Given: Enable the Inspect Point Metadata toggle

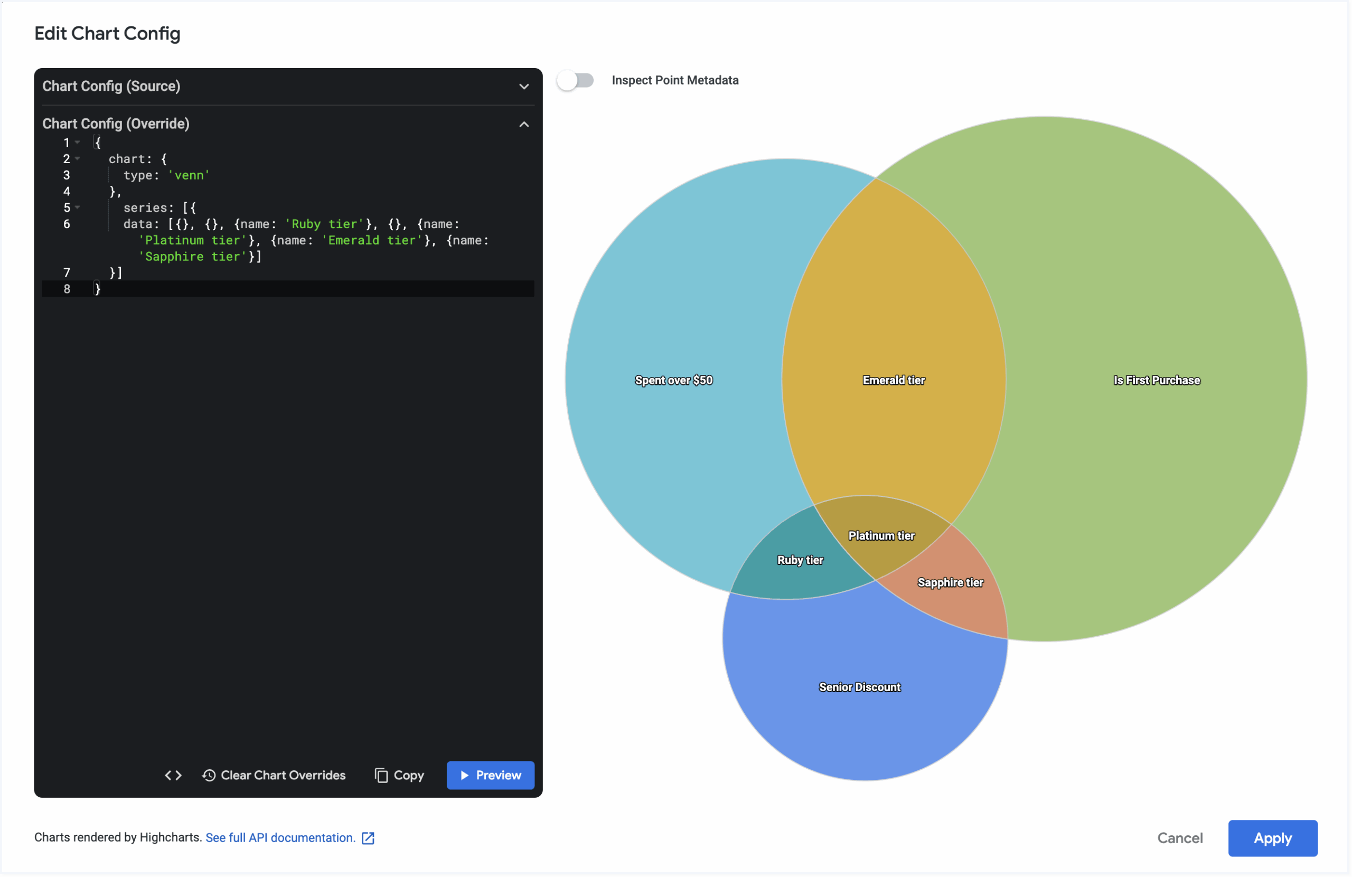Looking at the screenshot, I should point(575,81).
